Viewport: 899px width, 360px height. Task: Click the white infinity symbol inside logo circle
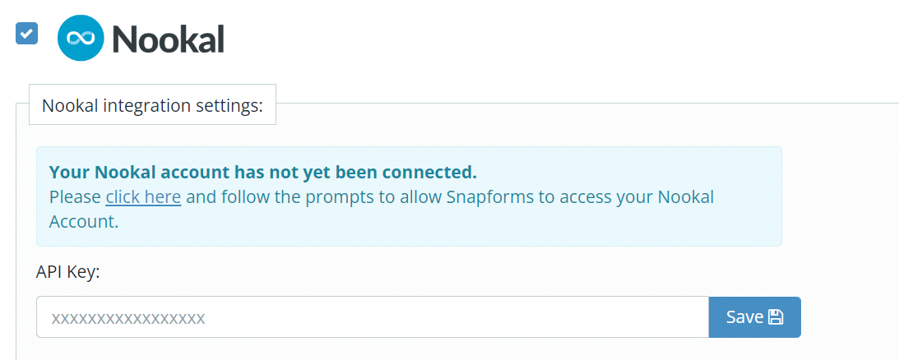tap(81, 38)
